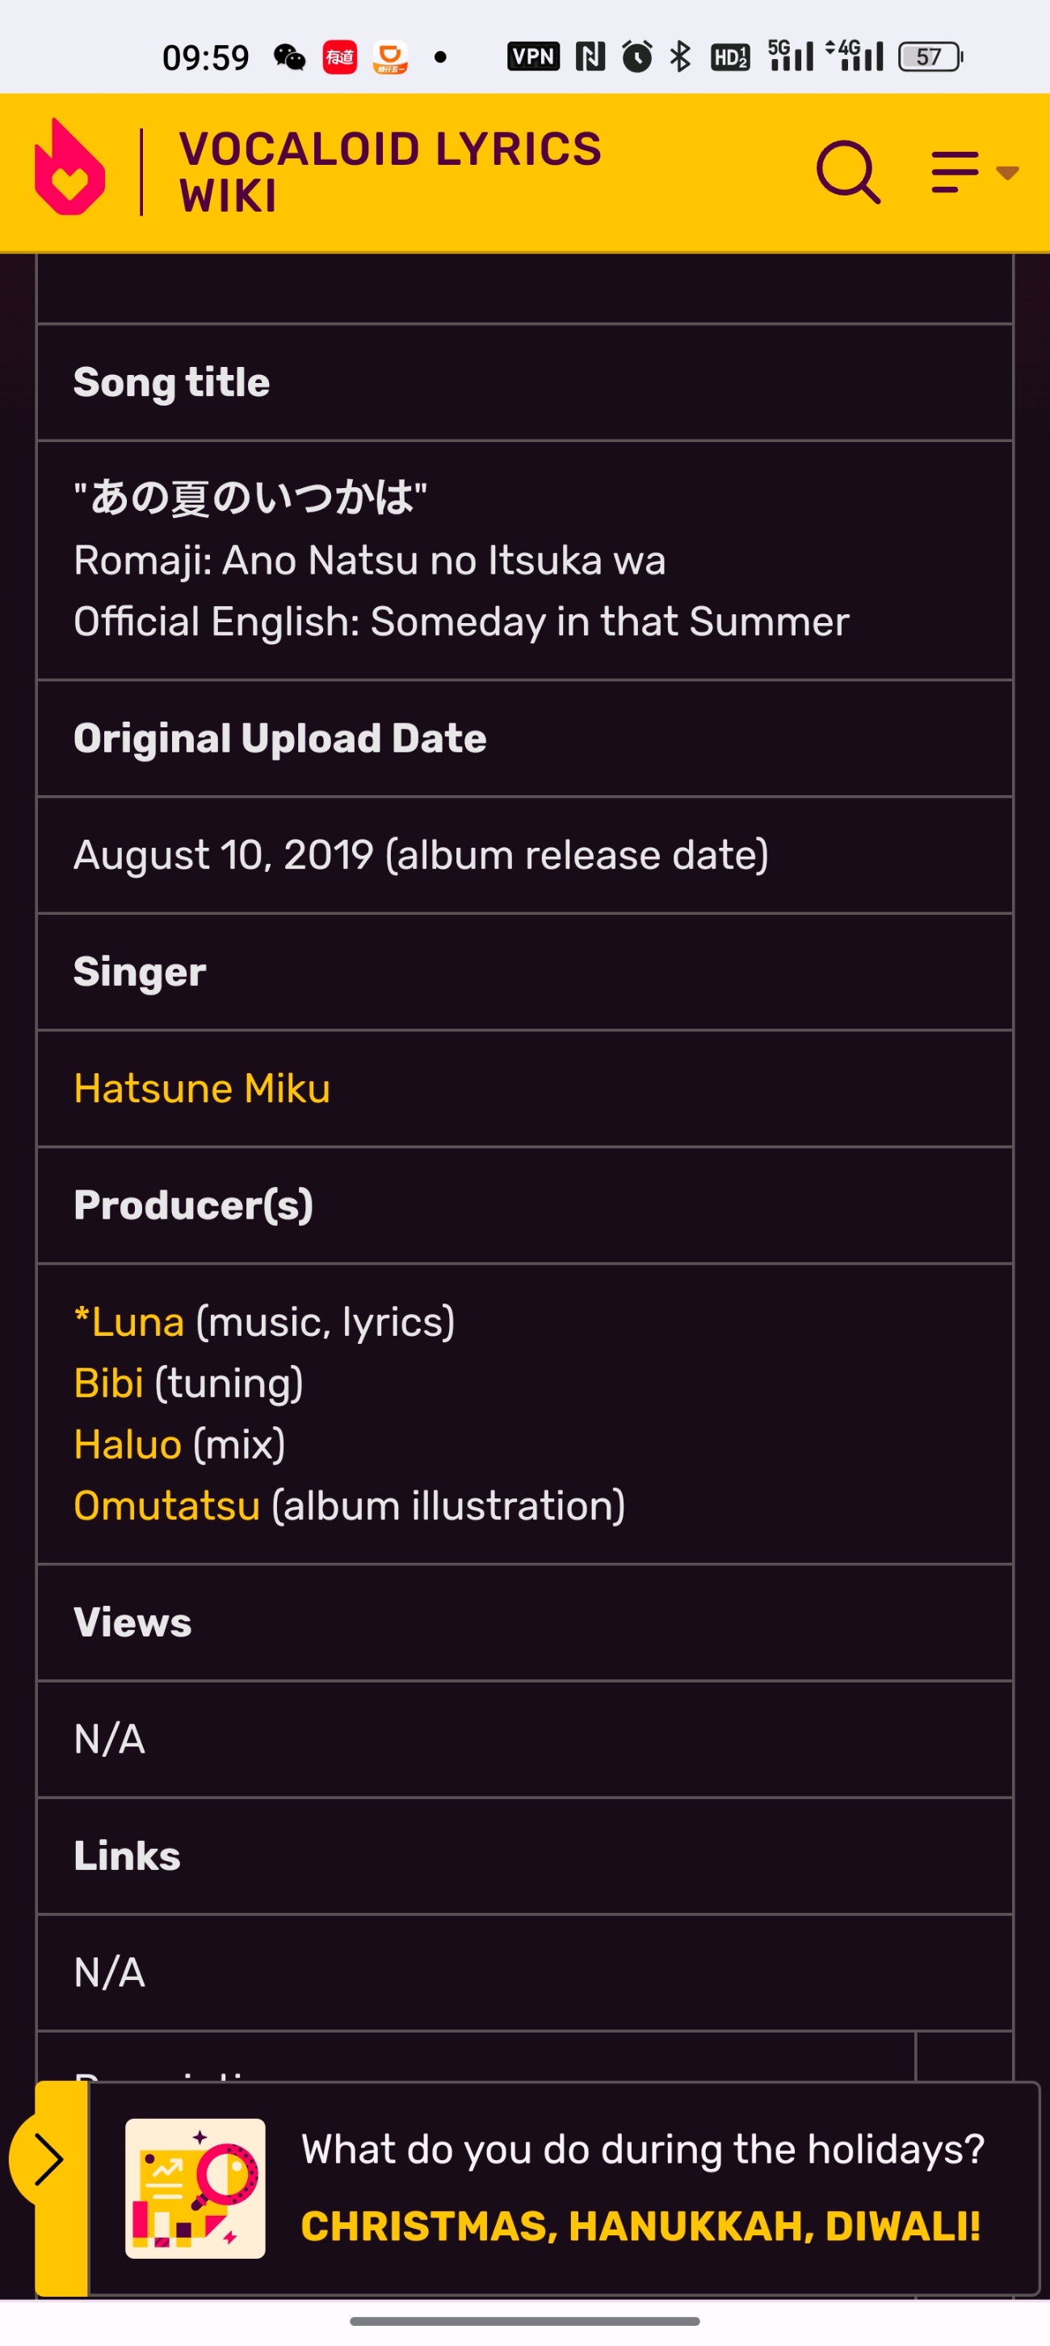Viewport: 1050px width, 2346px height.
Task: Open Omutatsu album illustrator link
Action: (x=167, y=1506)
